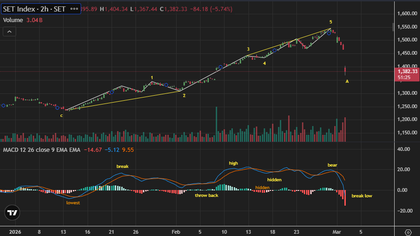The image size is (420, 236).
Task: Click the yellow '4' wave label
Action: pyautogui.click(x=264, y=63)
